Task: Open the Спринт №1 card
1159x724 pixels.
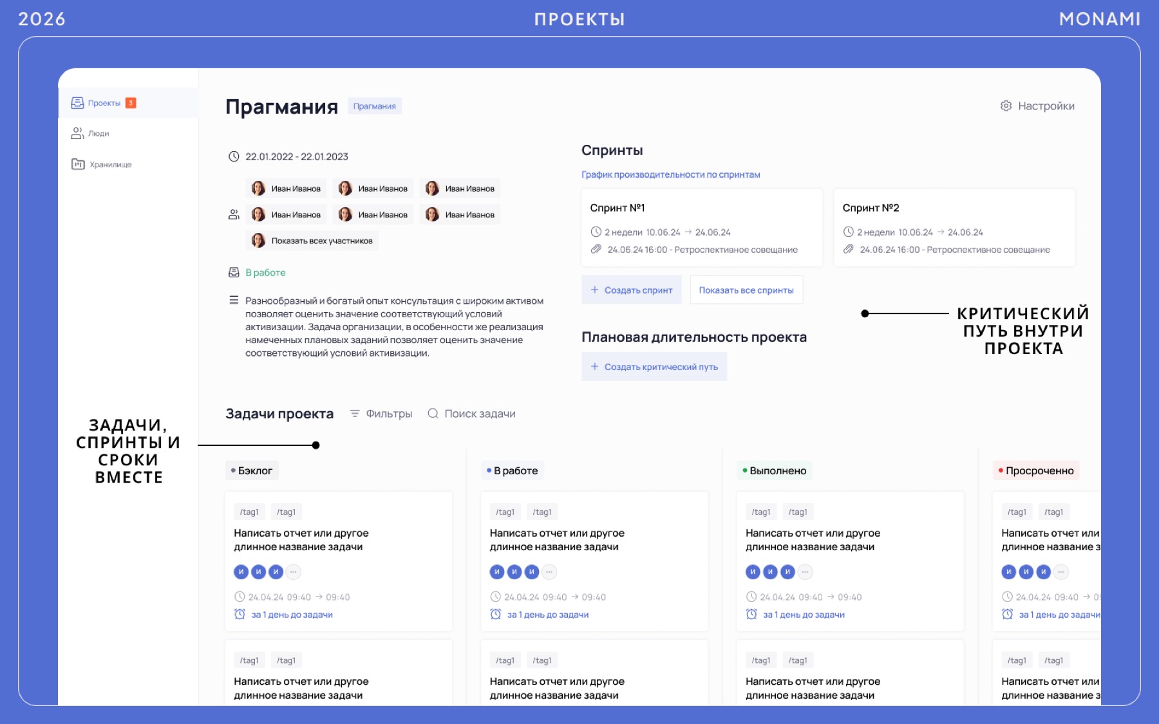Action: pos(702,227)
